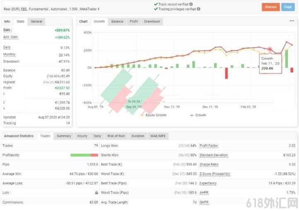
Task: Click the Trading privileges verified checkmark
Action: click(x=156, y=9)
